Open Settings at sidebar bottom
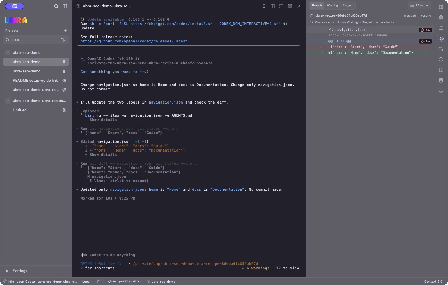This screenshot has width=448, height=285. pos(17,271)
